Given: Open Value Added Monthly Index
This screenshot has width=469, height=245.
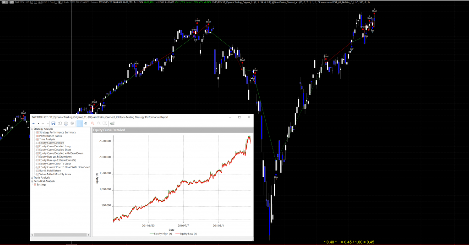Looking at the screenshot, I should (55, 174).
